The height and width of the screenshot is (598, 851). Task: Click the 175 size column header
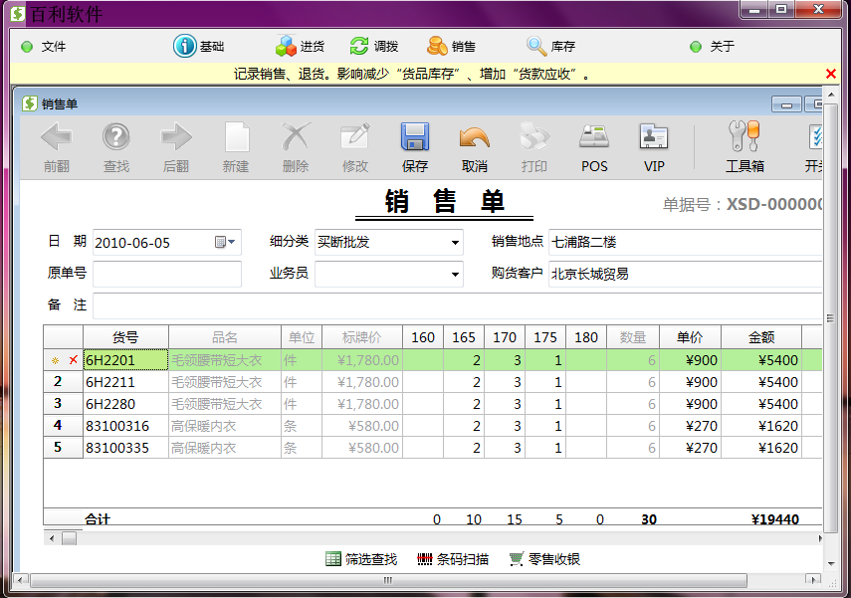pyautogui.click(x=545, y=337)
